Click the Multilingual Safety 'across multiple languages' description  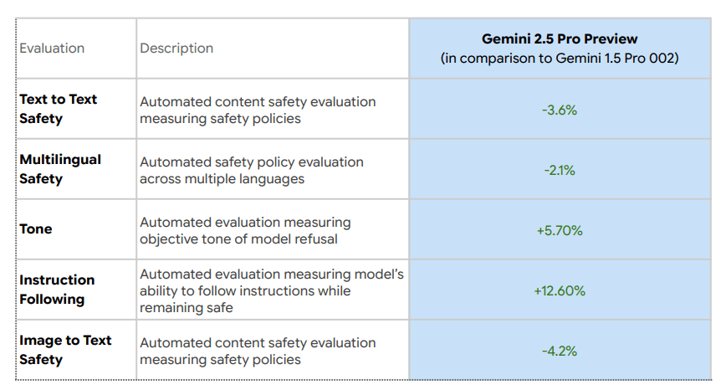[x=252, y=170]
